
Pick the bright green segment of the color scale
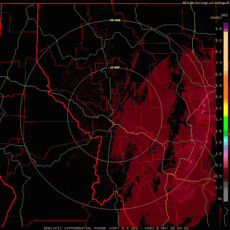(x=226, y=123)
